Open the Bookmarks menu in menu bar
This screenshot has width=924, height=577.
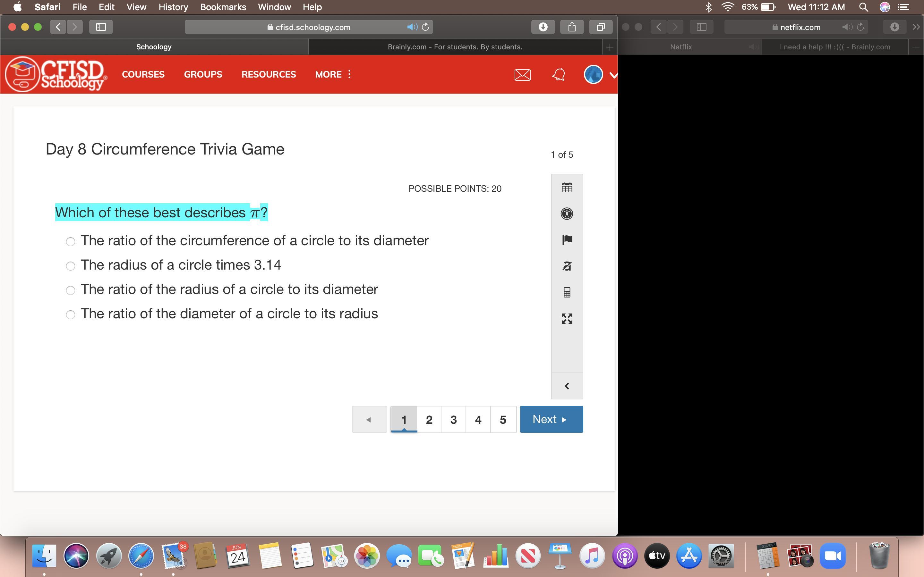click(x=223, y=7)
